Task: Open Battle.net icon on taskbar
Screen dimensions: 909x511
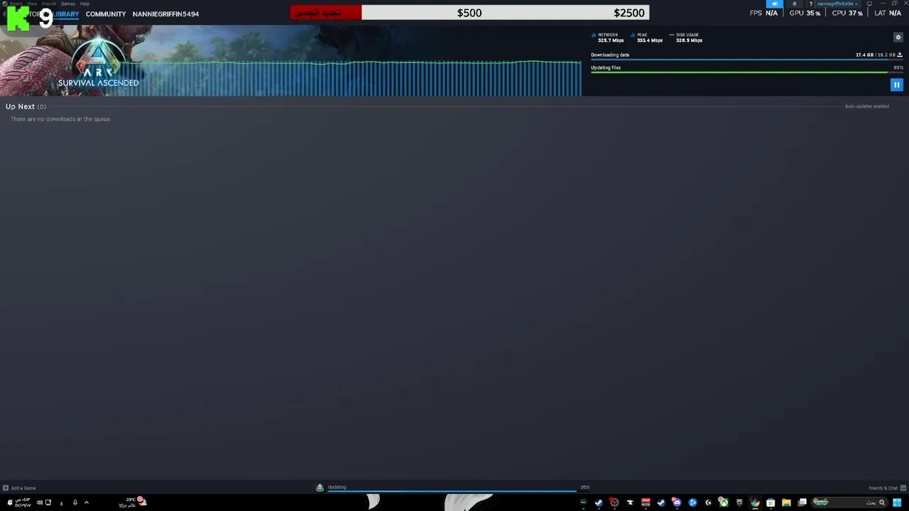Action: tap(692, 502)
